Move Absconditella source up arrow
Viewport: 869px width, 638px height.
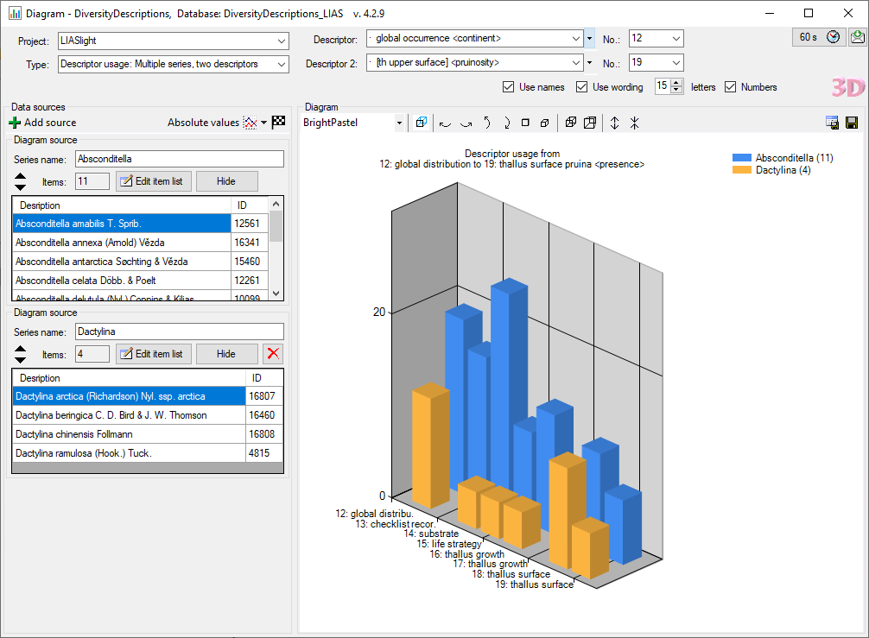(20, 176)
